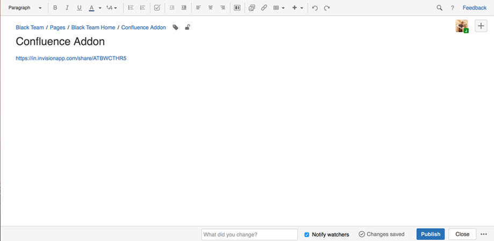Open the Paragraph style dropdown

click(25, 8)
